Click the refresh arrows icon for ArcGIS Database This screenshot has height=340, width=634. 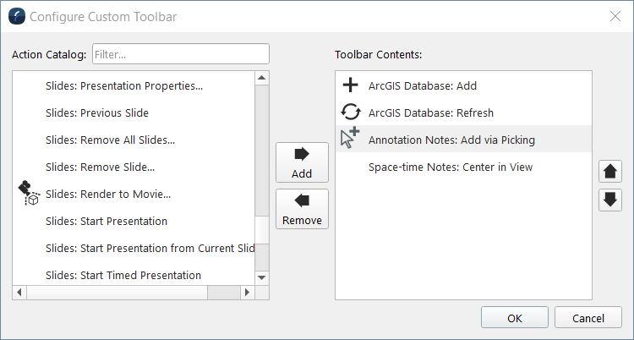[x=350, y=112]
